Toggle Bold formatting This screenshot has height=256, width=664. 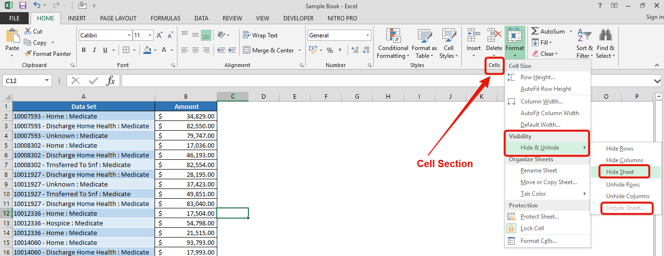point(84,50)
